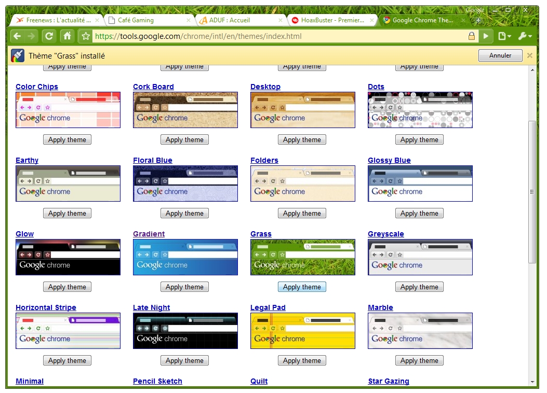Apply the Glow theme
The image size is (547, 393).
(68, 287)
